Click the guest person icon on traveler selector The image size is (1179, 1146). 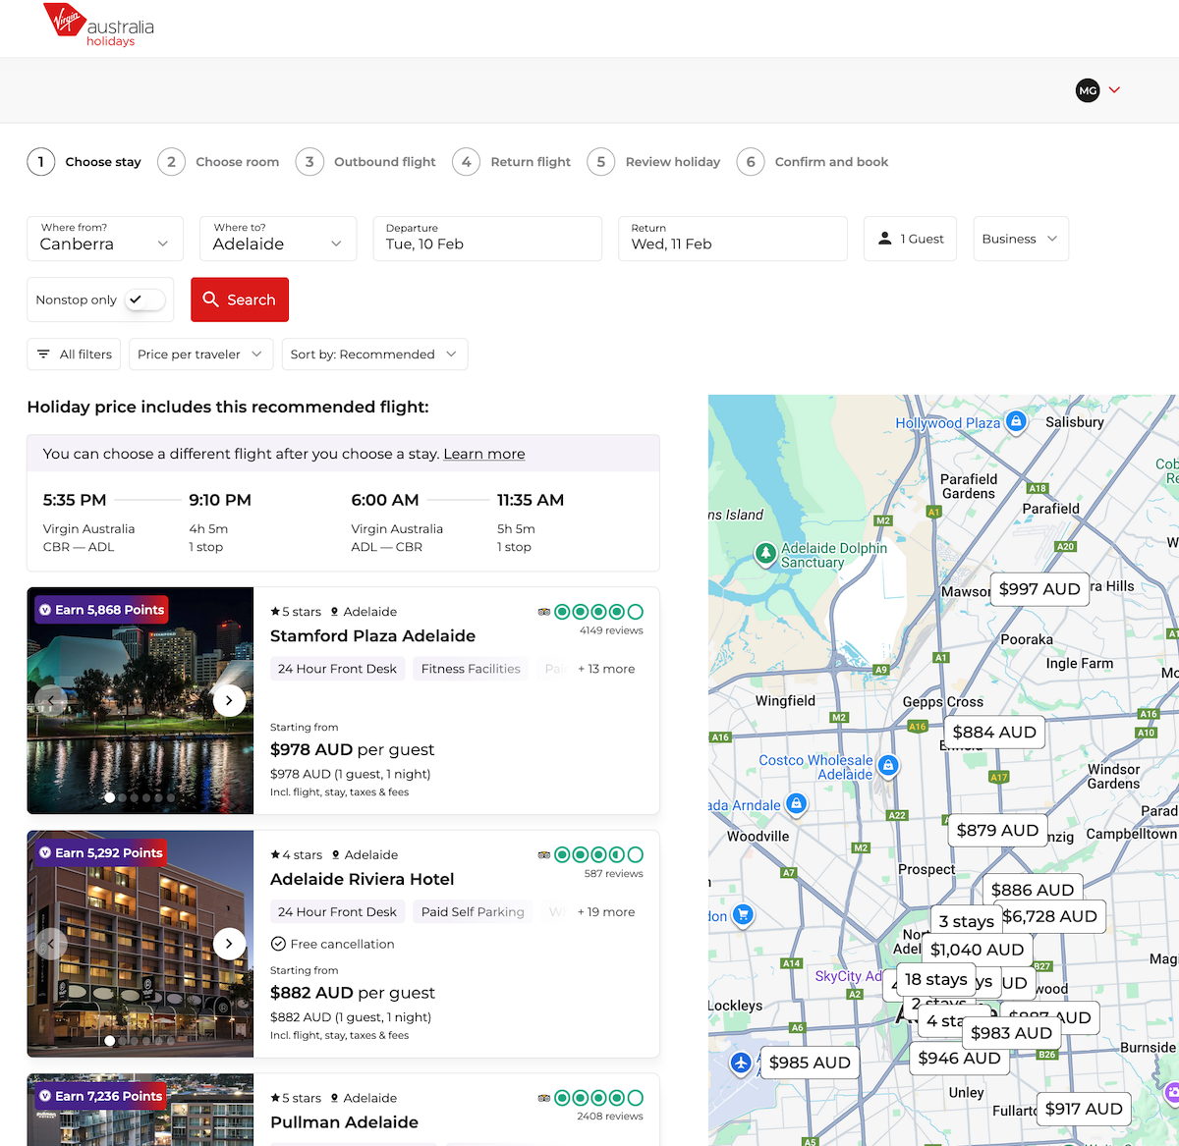click(883, 238)
